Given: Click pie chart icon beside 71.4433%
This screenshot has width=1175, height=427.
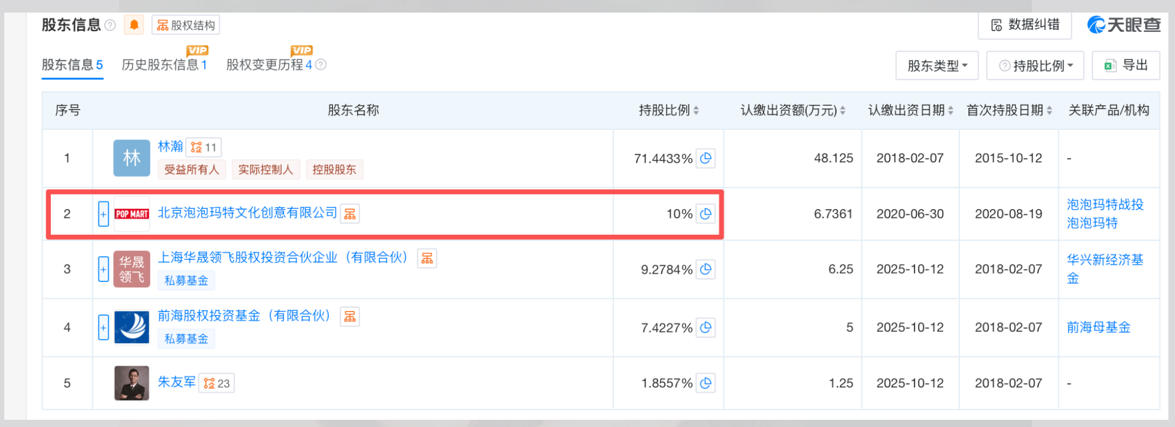Looking at the screenshot, I should point(705,158).
